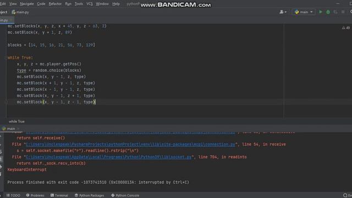Open the Code menu

(41, 4)
